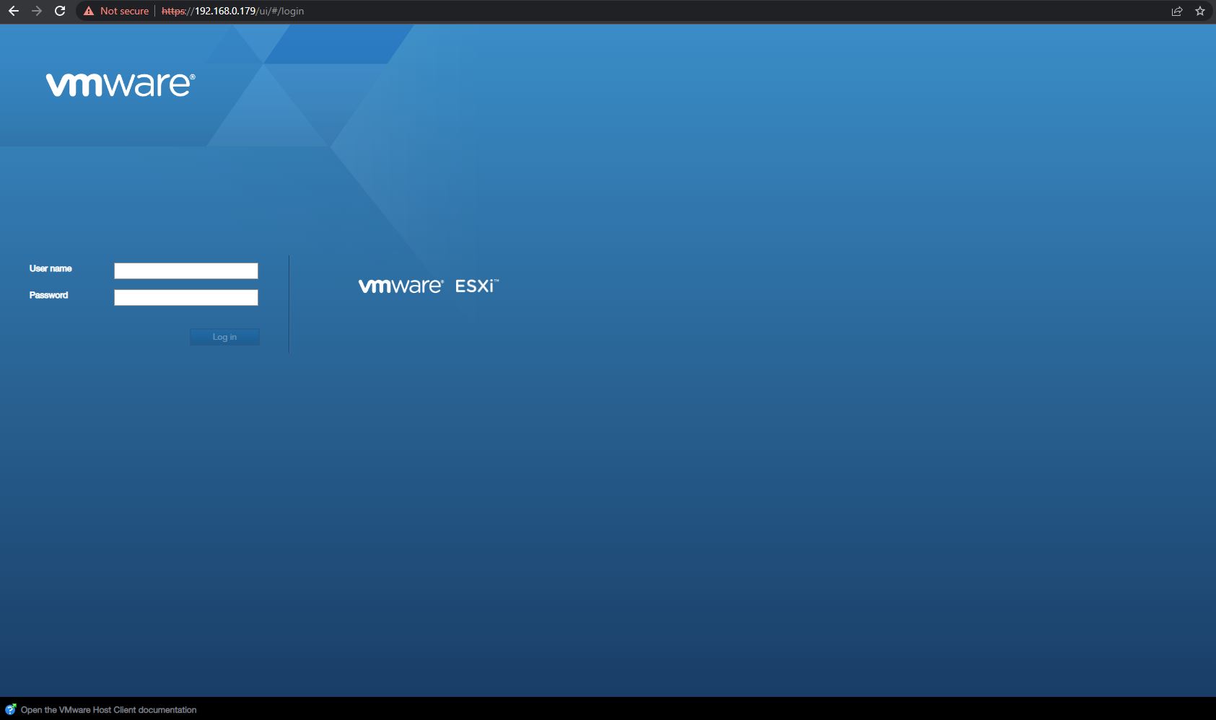
Task: Click the struck-through https text
Action: (172, 11)
